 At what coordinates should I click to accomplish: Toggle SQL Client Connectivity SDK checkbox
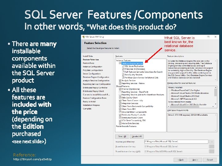120,121
